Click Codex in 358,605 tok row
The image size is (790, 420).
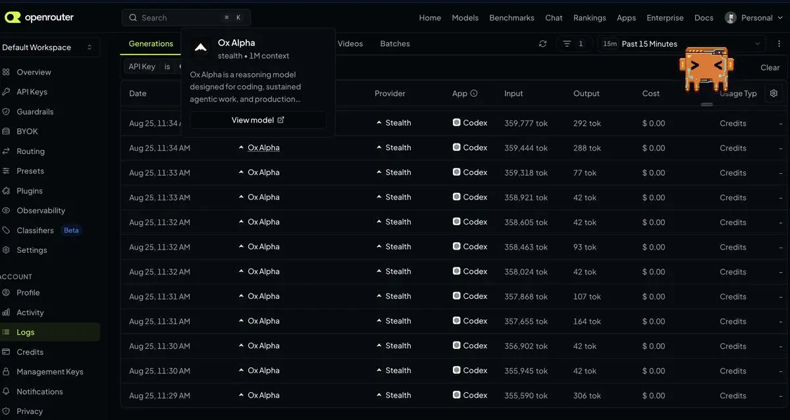click(470, 222)
